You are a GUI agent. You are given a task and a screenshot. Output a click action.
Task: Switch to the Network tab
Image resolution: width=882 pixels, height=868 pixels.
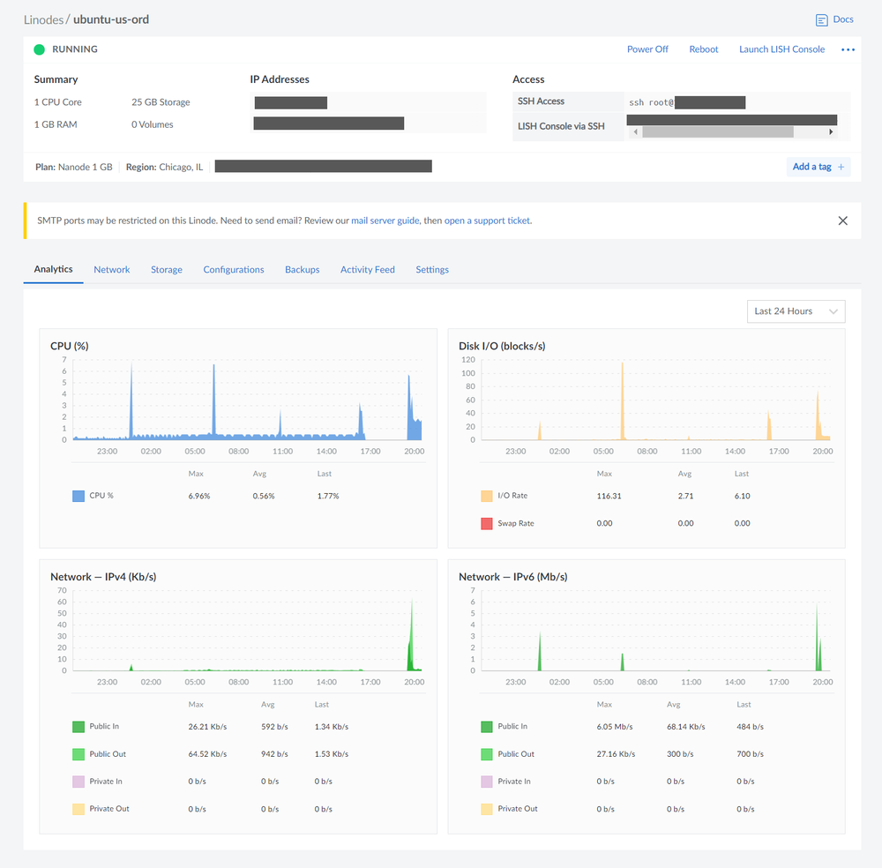(x=111, y=269)
